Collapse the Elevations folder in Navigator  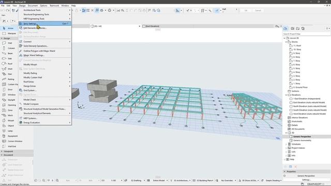[286, 95]
